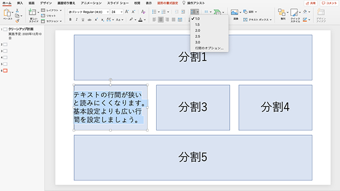Toggle Bold formatting

coord(70,20)
